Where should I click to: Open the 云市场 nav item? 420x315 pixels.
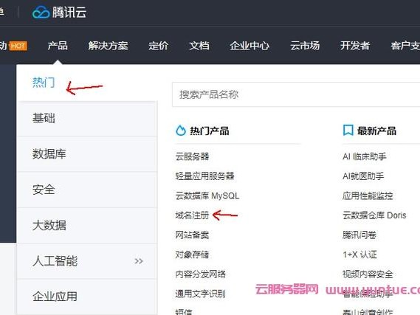[305, 46]
